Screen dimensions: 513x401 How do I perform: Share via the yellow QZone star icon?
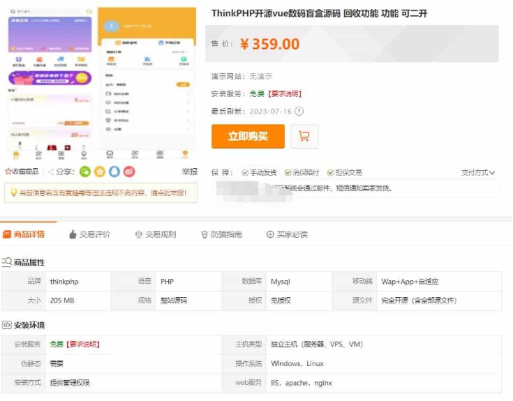(x=100, y=172)
